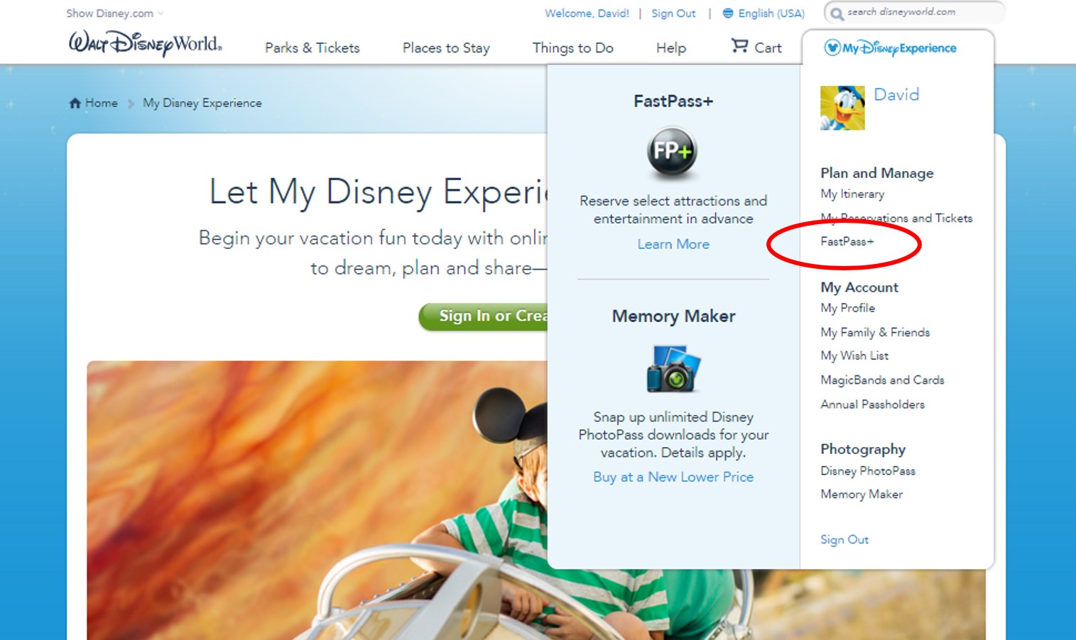This screenshot has width=1076, height=640.
Task: Click the Sign In or Create button
Action: click(483, 316)
